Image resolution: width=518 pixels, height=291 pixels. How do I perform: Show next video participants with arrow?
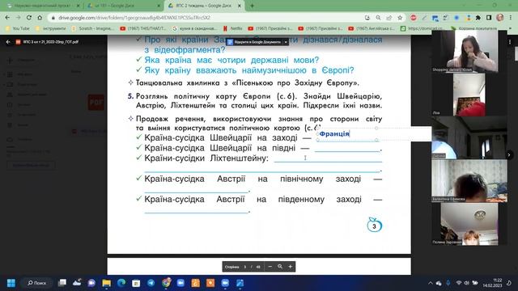[509, 154]
